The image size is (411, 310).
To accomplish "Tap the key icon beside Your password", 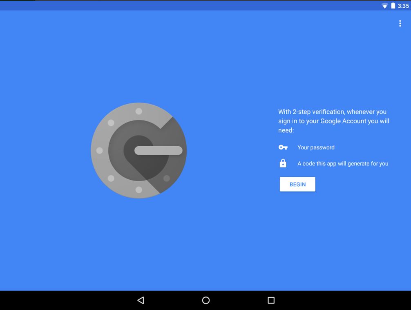I will click(x=283, y=147).
